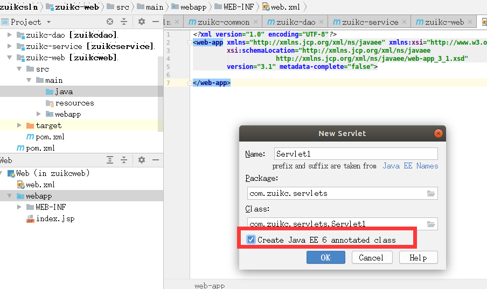
Task: Open the Project panel settings gear
Action: point(142,22)
